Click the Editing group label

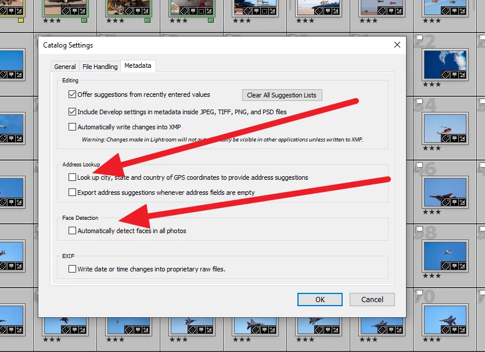70,80
